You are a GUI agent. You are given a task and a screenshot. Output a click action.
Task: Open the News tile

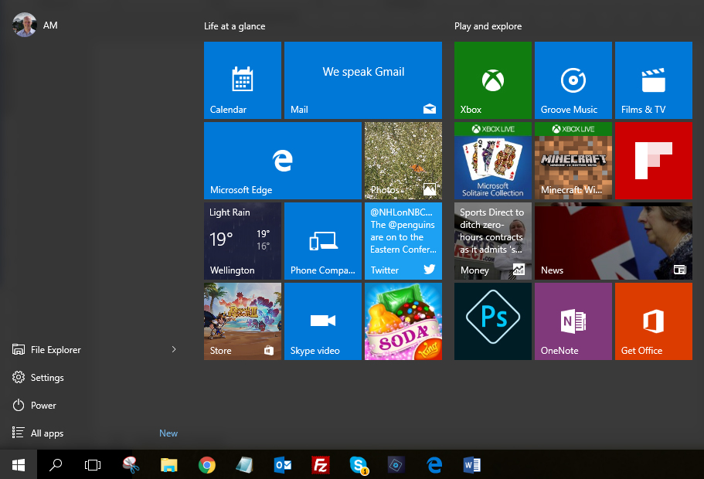614,241
